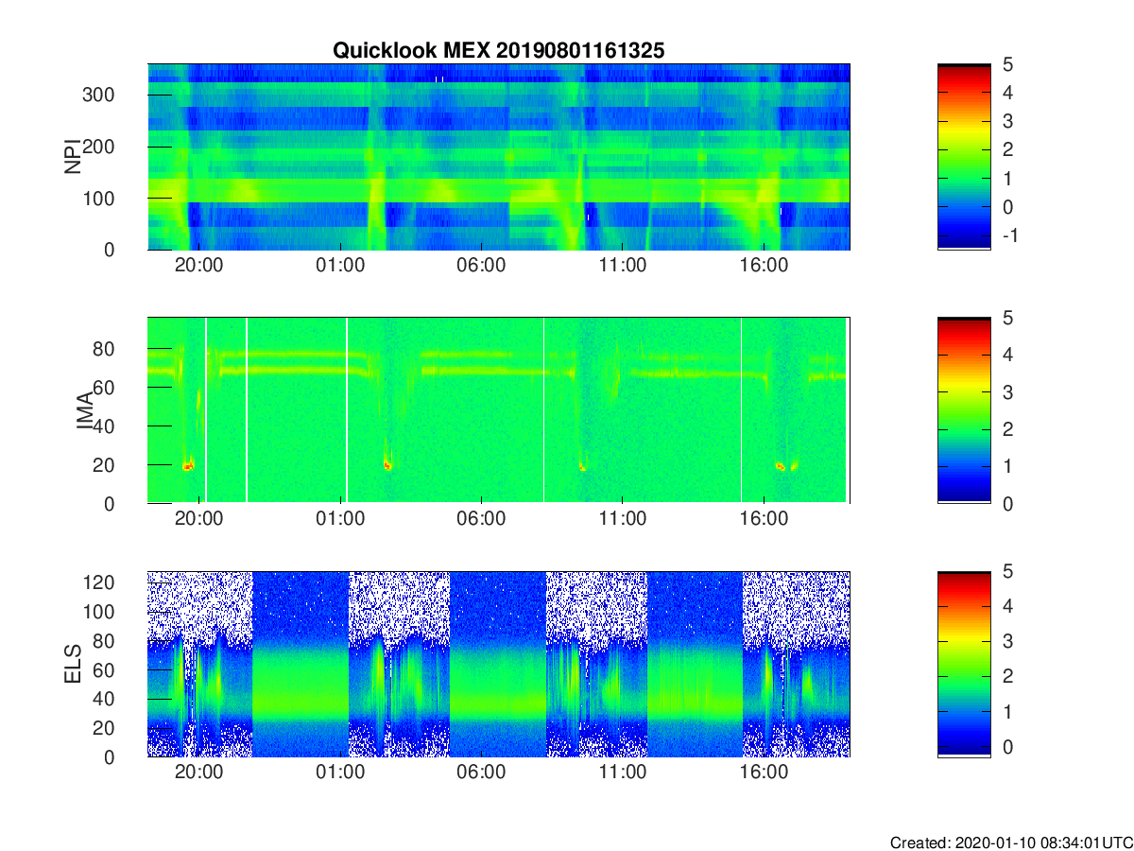The height and width of the screenshot is (851, 1134).
Task: Click the 20:00 tick under ELS plot
Action: click(198, 772)
